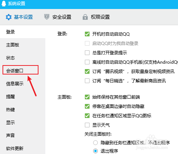This screenshot has height=154, width=178.
Task: Enable 总是打开登录提示
Action: pos(87,53)
